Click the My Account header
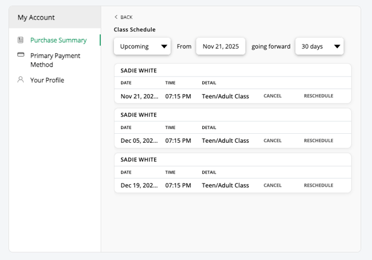Screen dimensions: 372x260 (x=36, y=17)
